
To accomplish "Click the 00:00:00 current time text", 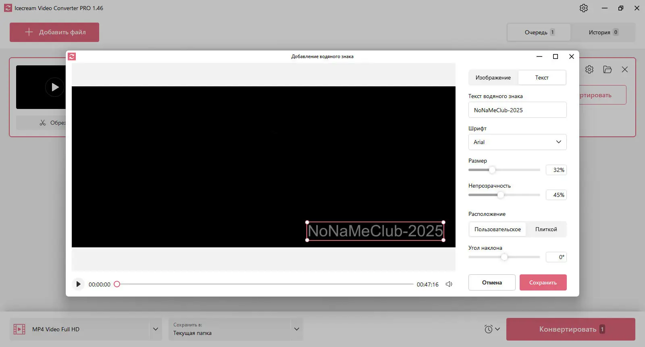I will coord(100,284).
